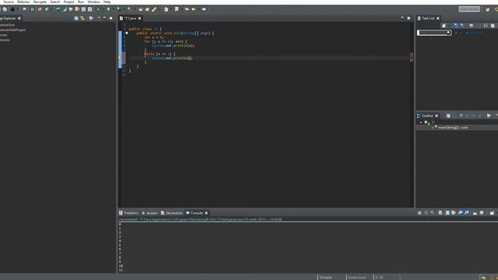Click Clear Console icon
498x280 pixels.
coord(440,213)
